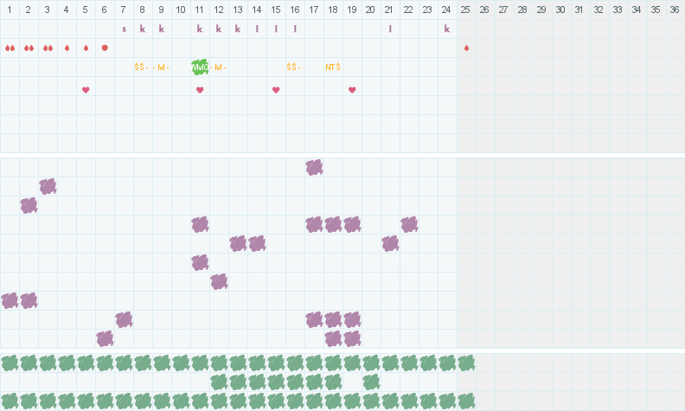Toggle the middle-row green mark on day 20

click(x=371, y=382)
